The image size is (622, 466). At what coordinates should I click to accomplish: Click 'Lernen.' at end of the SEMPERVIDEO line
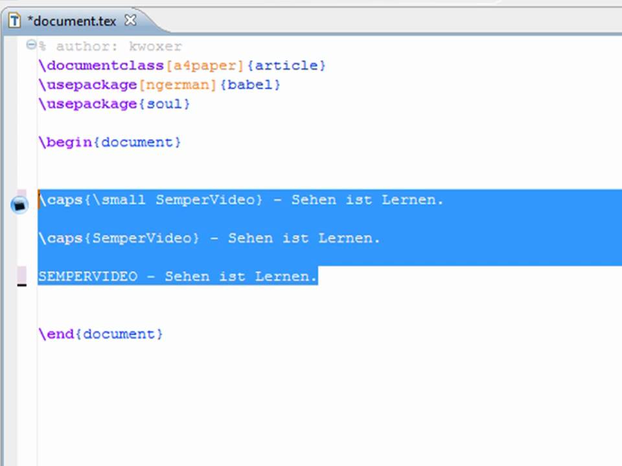(x=286, y=276)
